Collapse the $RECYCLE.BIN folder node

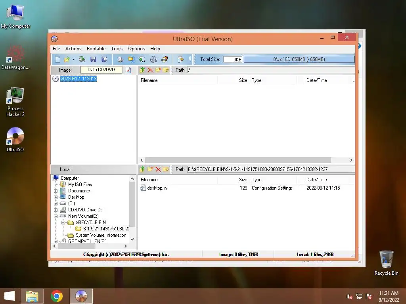(x=63, y=222)
